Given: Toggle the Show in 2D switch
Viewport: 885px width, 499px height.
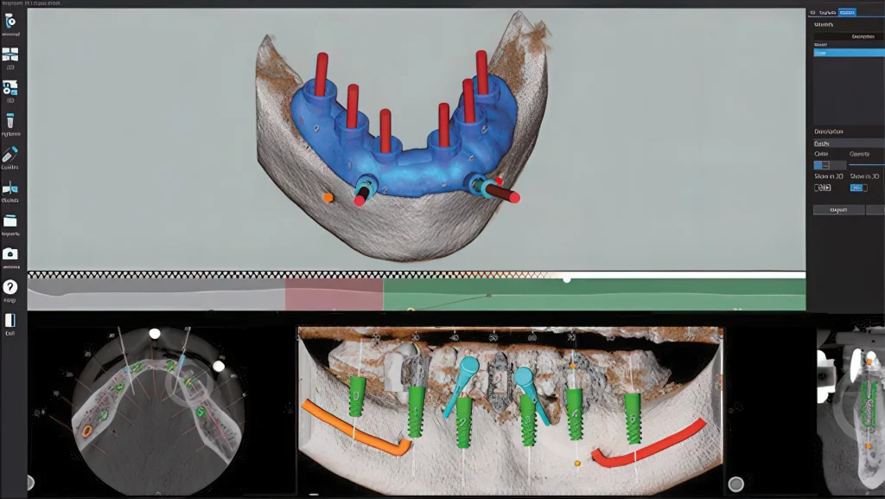Looking at the screenshot, I should 823,187.
